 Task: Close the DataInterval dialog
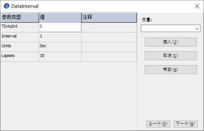[x=197, y=6]
